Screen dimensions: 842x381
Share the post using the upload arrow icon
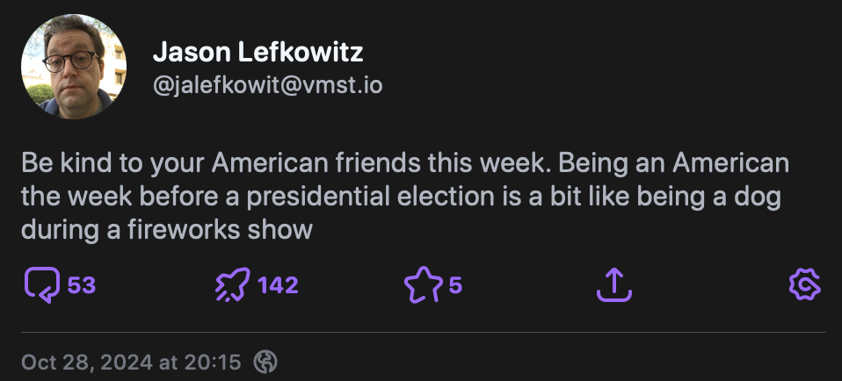(614, 285)
